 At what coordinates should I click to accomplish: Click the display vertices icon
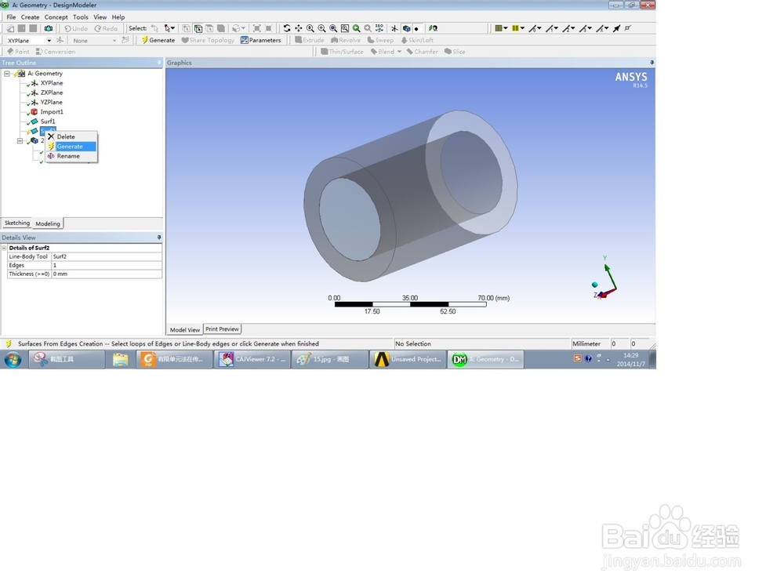(x=628, y=28)
